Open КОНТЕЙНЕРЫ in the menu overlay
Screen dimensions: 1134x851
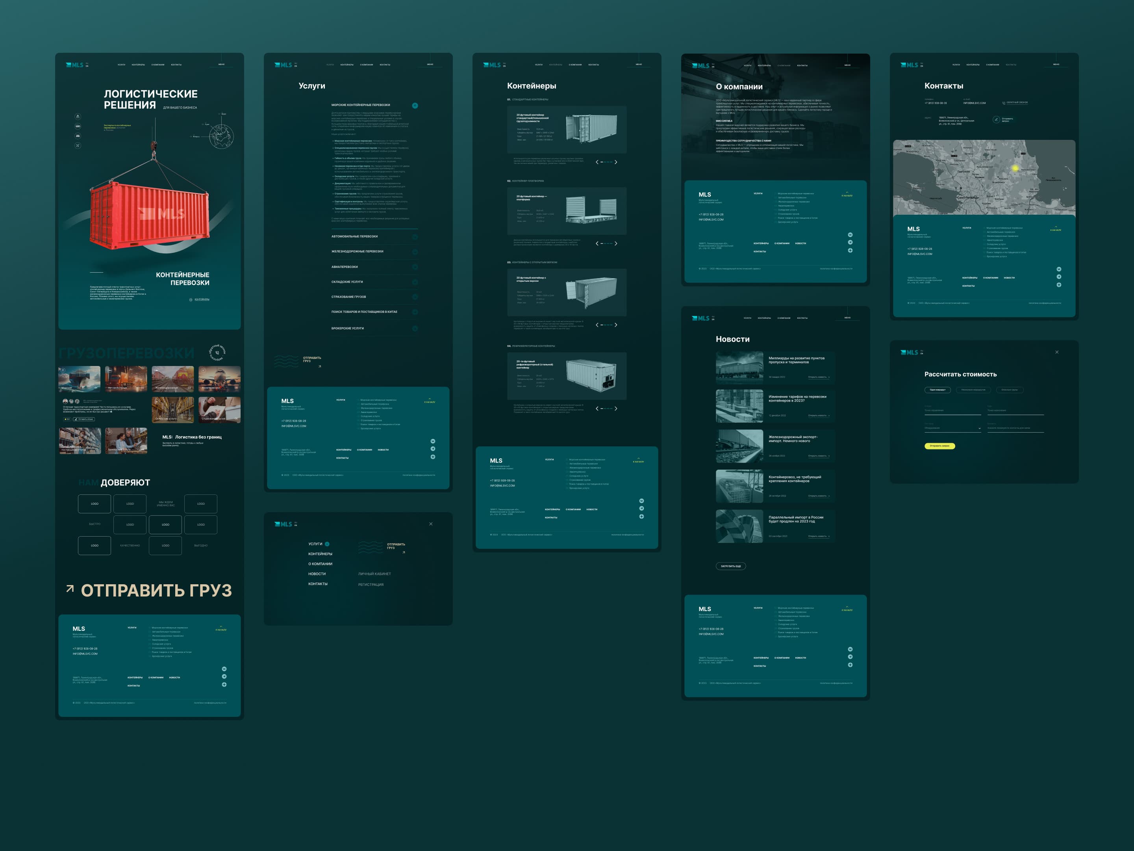pyautogui.click(x=321, y=554)
